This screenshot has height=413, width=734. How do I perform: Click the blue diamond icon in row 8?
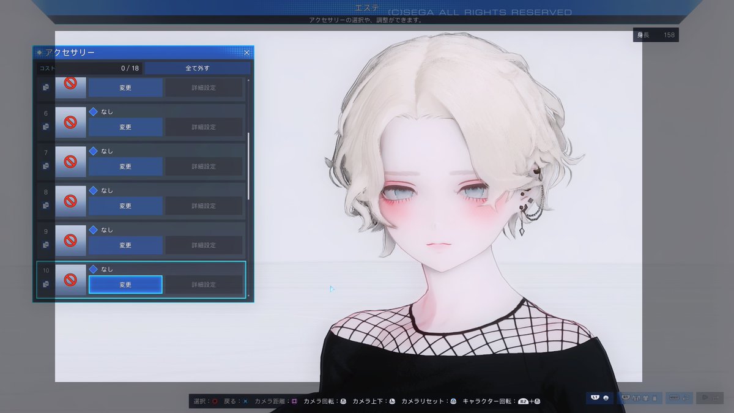coord(94,190)
